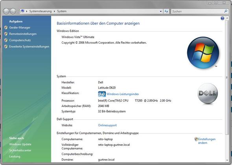The image size is (232, 165).
Task: Open Computerschutz settings link
Action: 20,40
